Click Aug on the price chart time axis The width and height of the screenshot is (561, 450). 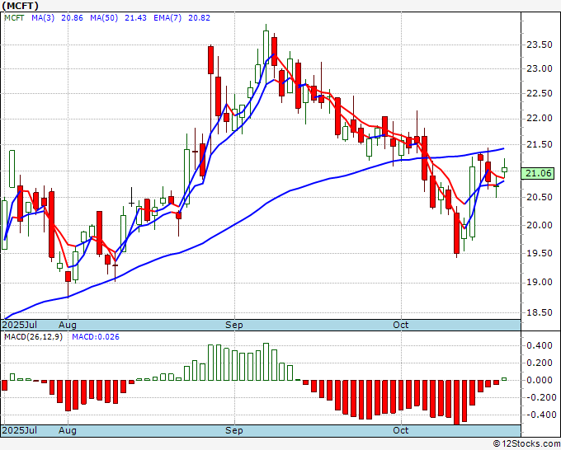pyautogui.click(x=68, y=325)
